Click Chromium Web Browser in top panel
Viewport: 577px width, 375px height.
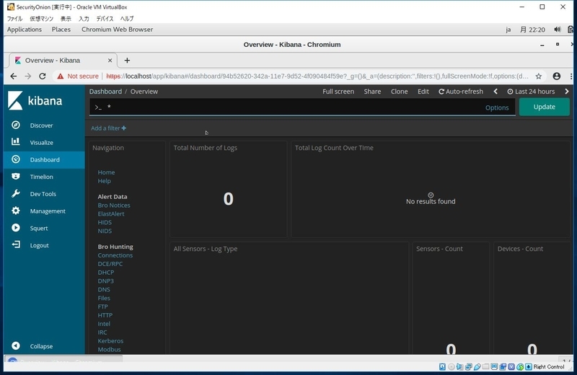(117, 30)
